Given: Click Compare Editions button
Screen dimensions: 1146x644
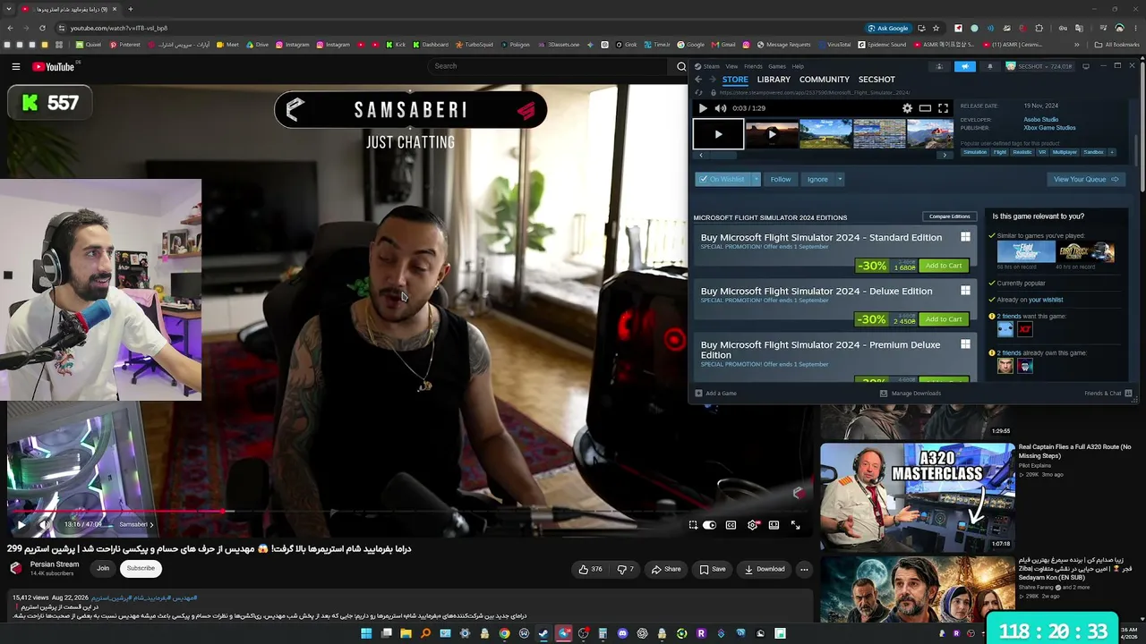Looking at the screenshot, I should pyautogui.click(x=949, y=216).
